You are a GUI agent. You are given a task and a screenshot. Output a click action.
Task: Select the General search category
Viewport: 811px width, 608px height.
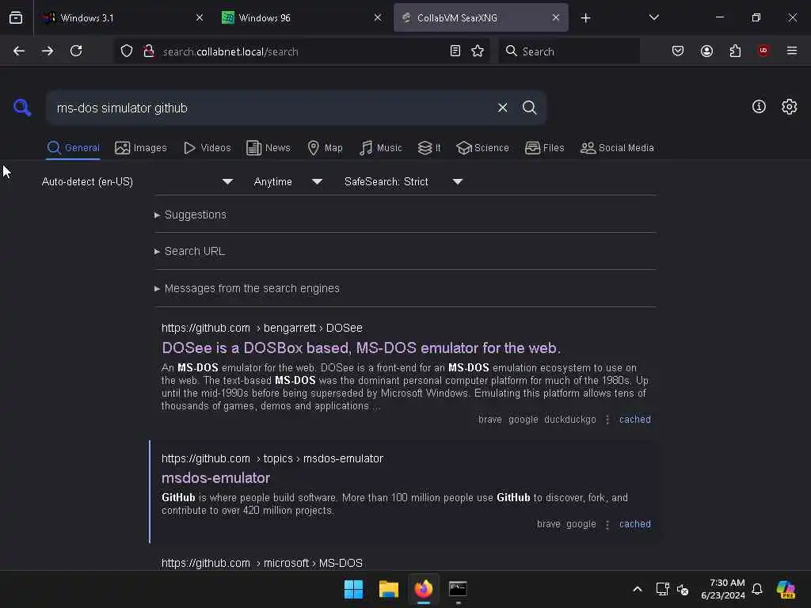(x=73, y=148)
